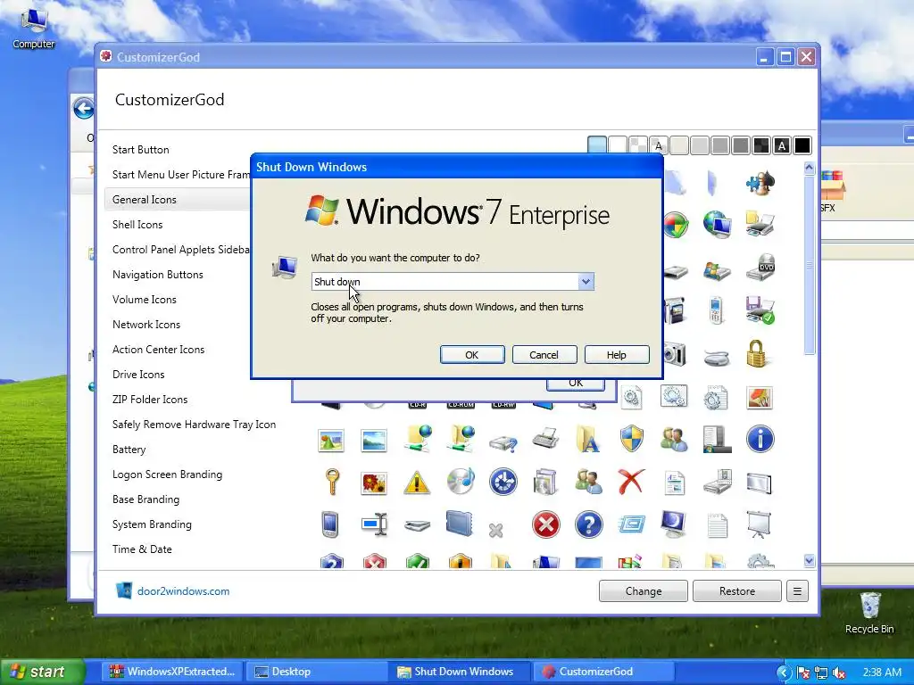
Task: Open Computer desktop icon
Action: [x=34, y=29]
